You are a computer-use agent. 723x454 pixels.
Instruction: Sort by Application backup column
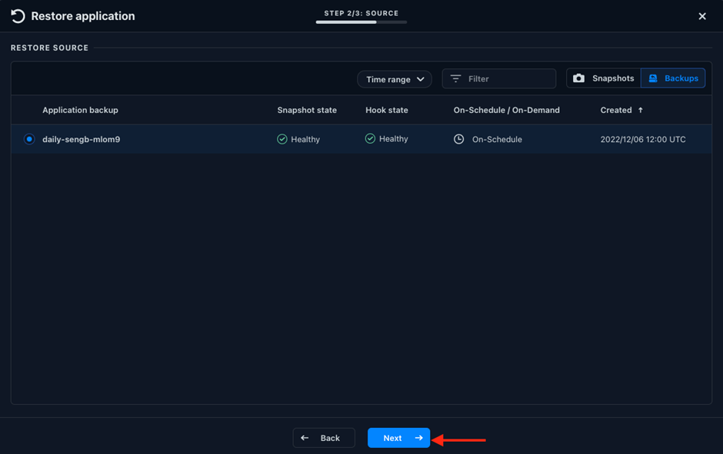80,110
